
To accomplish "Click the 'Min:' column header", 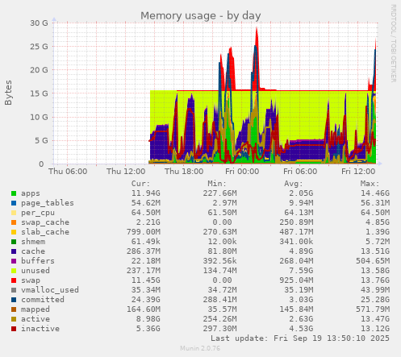I will (217, 184).
